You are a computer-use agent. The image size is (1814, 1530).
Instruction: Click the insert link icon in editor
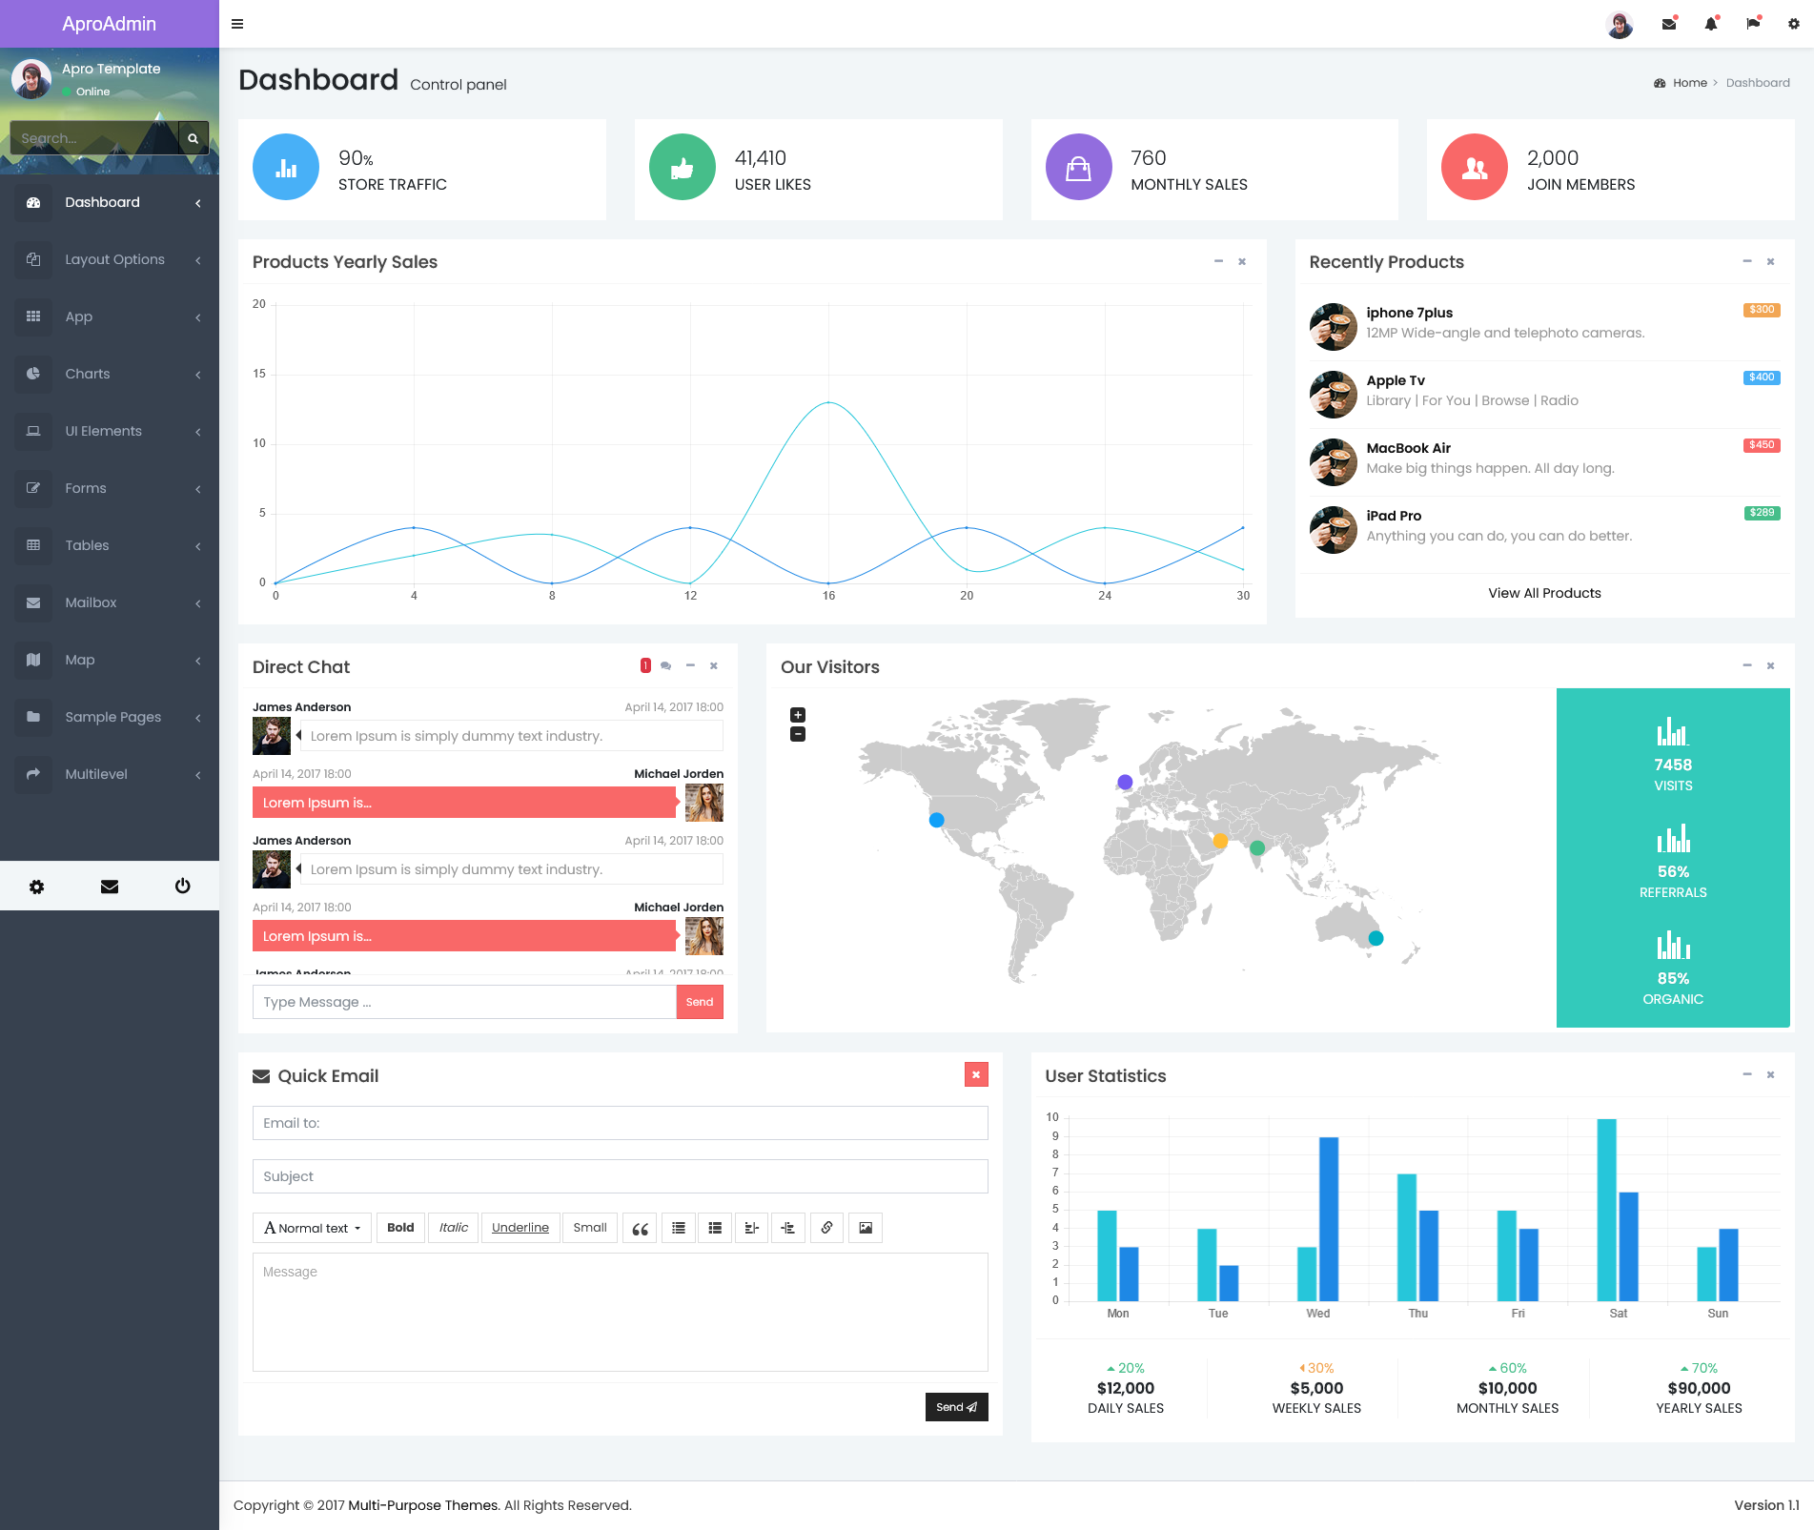826,1228
